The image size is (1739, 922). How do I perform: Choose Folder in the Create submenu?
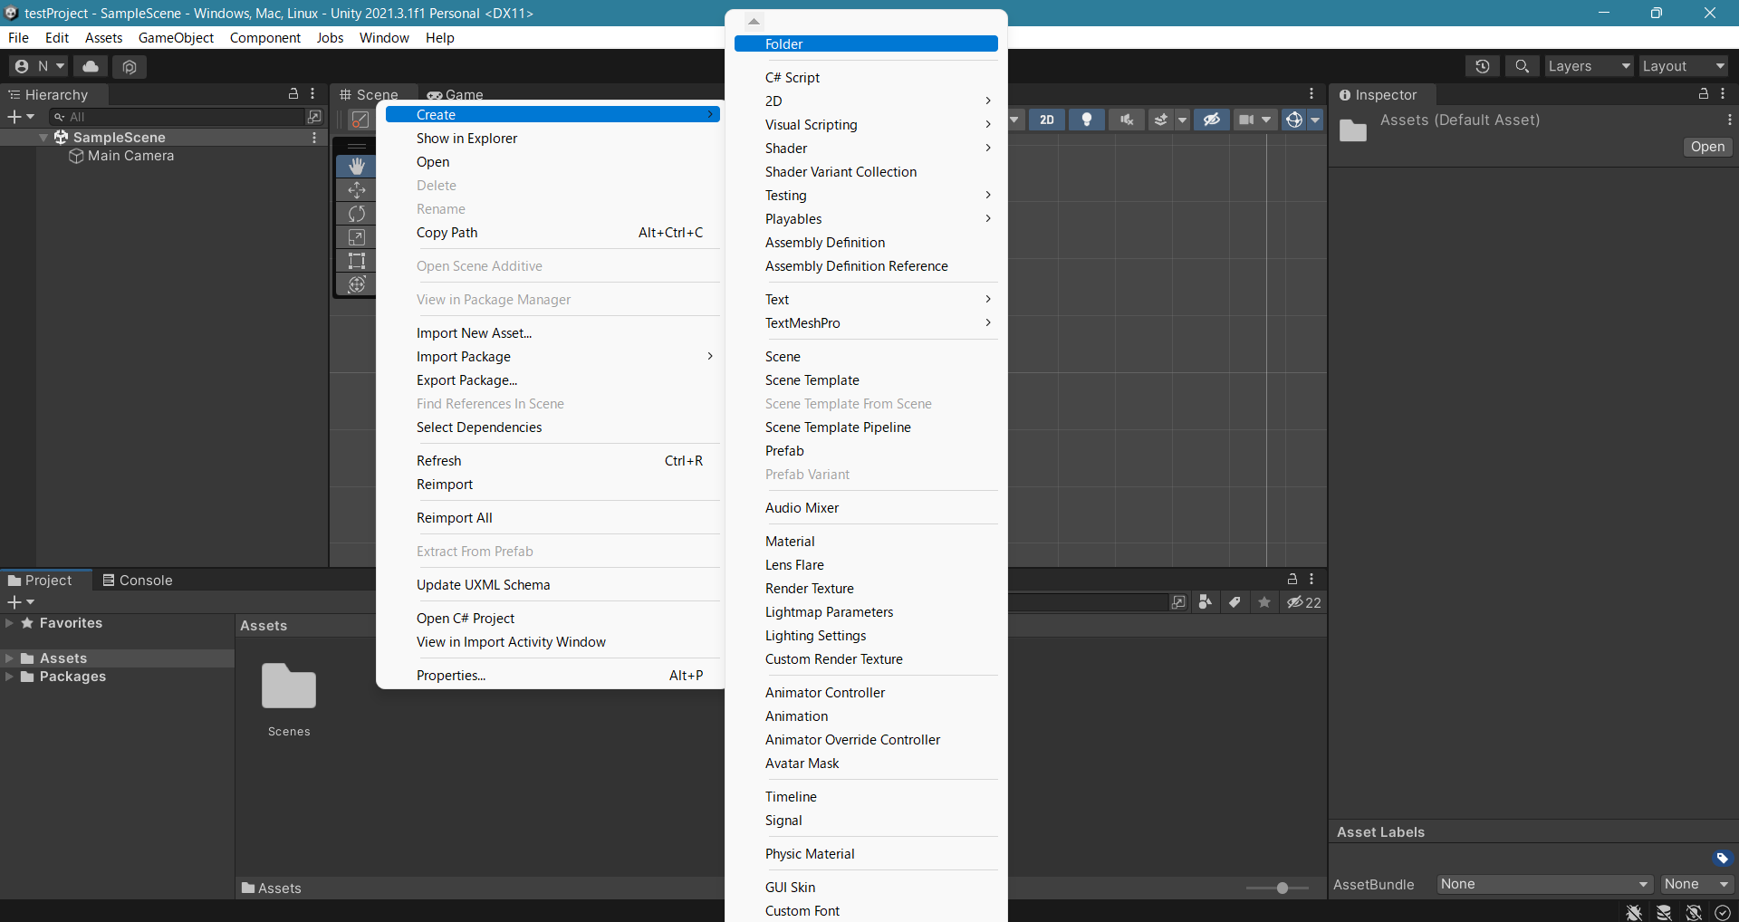click(x=866, y=44)
